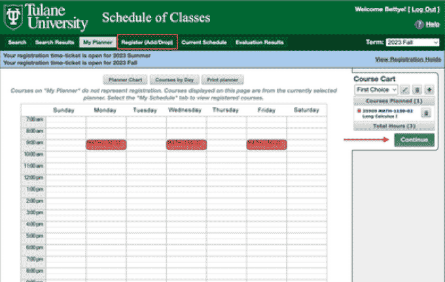Viewport: 445px width, 282px height.
Task: Select the Monday 9:00am course block
Action: pos(107,144)
